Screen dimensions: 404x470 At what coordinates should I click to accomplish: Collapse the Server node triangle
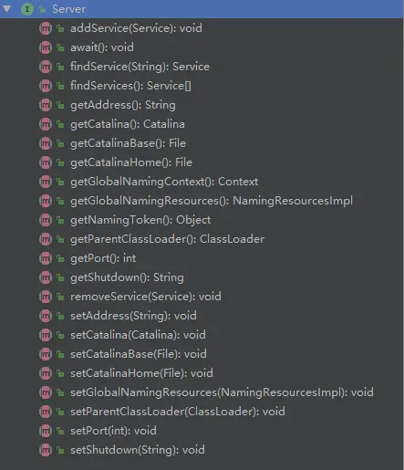6,9
